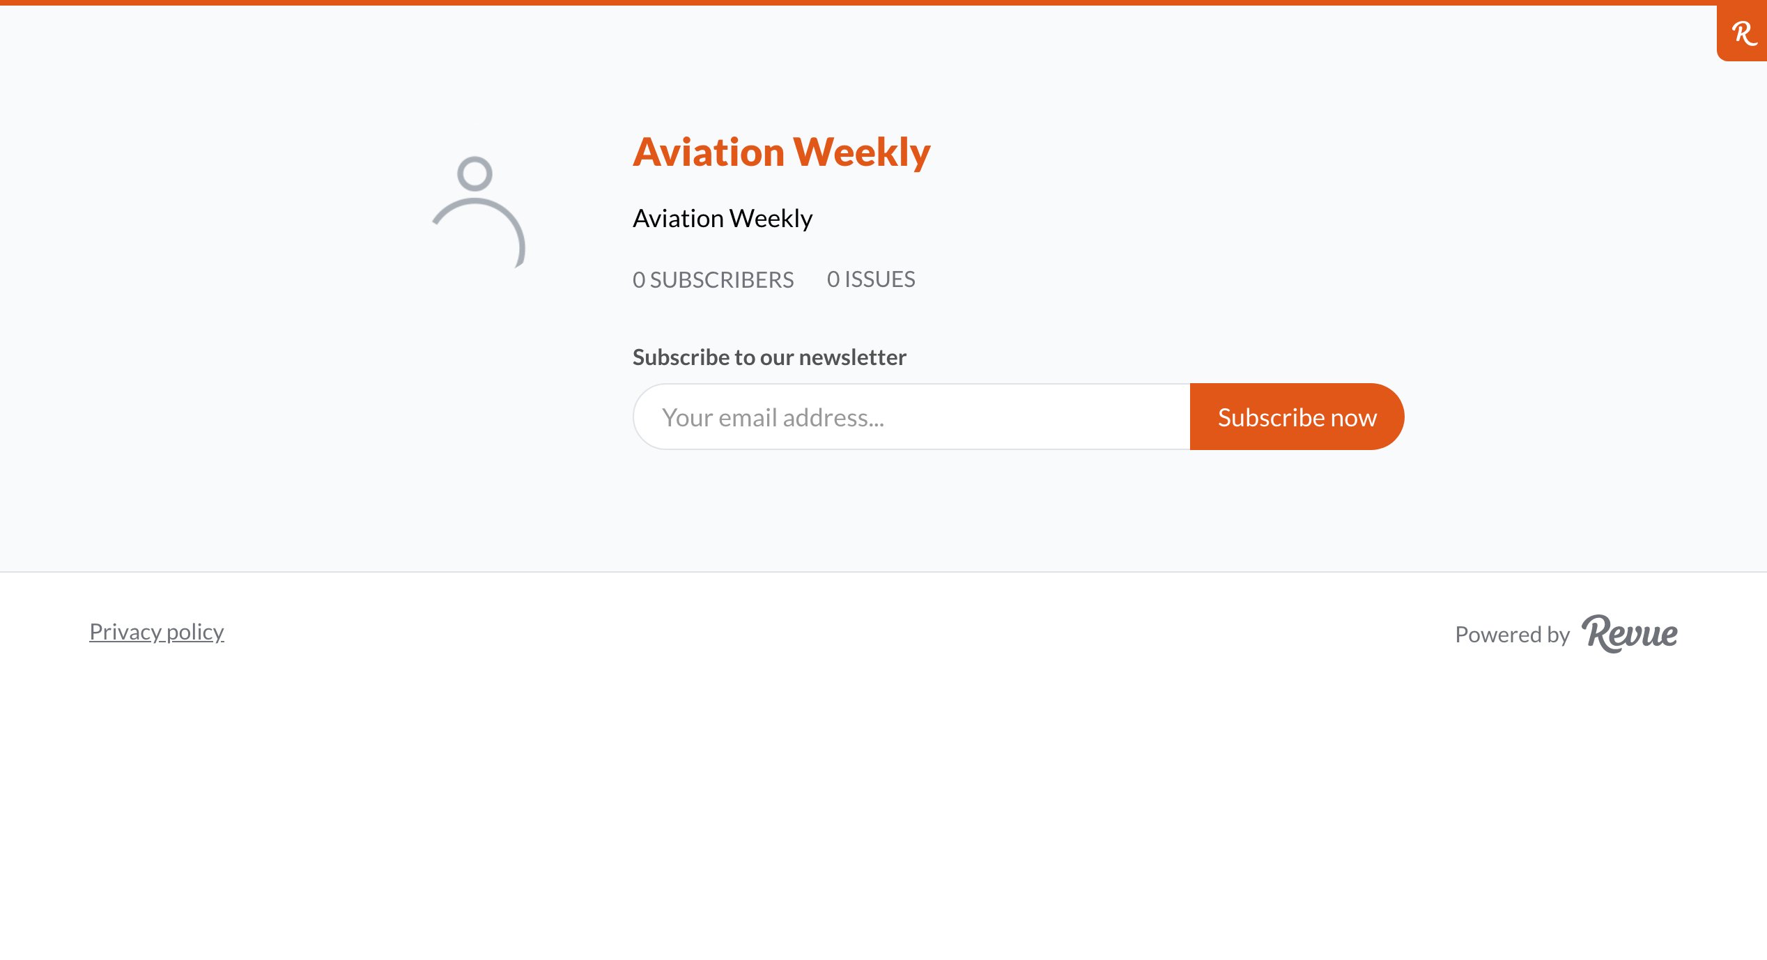Click the Revue R badge in corner
1767x960 pixels.
tap(1742, 33)
